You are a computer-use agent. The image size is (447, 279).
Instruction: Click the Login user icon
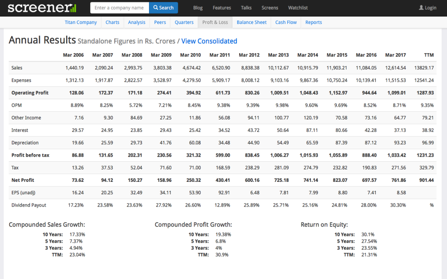point(421,8)
